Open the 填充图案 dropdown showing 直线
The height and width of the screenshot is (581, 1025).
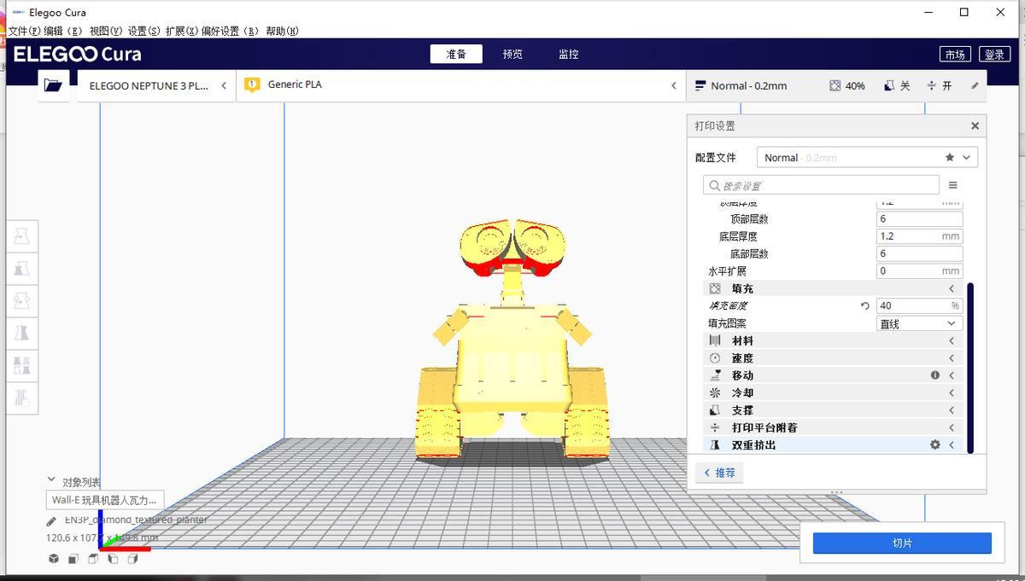[919, 322]
